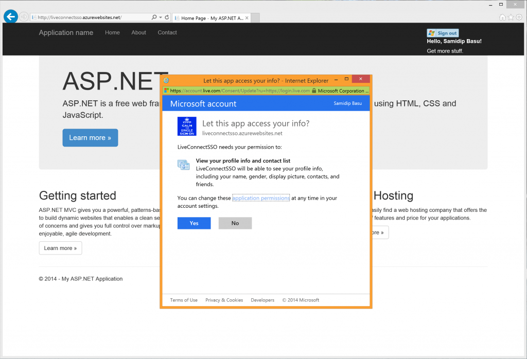527x359 pixels.
Task: Open Favorites star icon
Action: pos(511,17)
